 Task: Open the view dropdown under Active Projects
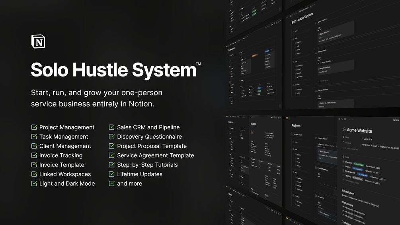coord(319,28)
